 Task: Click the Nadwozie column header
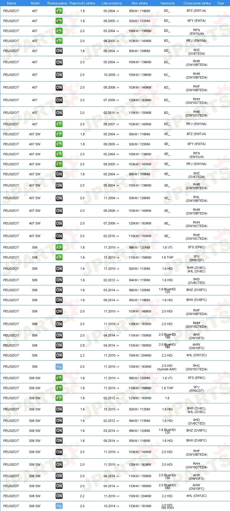(x=167, y=3)
